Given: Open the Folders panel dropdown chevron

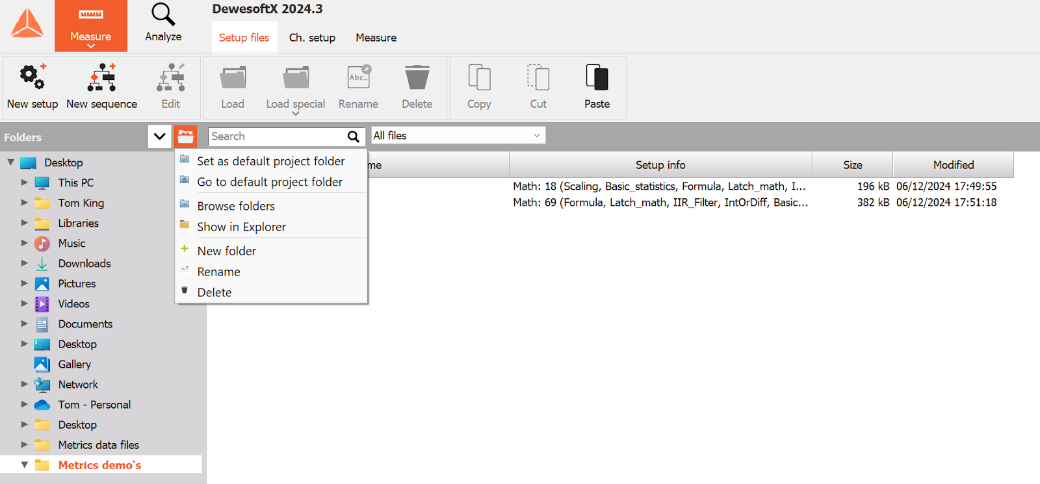Looking at the screenshot, I should [x=159, y=136].
